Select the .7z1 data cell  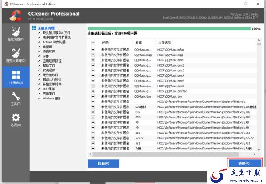coord(137,143)
